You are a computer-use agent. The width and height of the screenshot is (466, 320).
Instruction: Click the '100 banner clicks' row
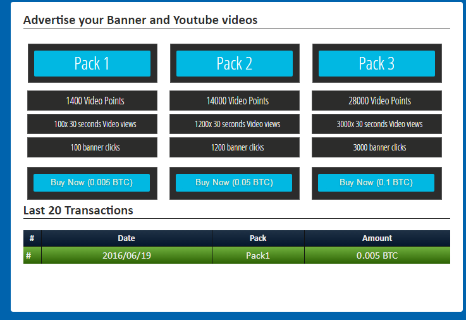coord(92,147)
